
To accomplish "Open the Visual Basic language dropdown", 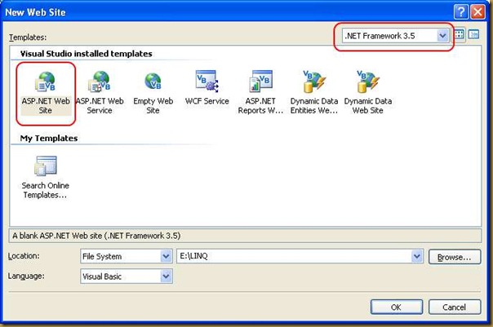I will [166, 276].
